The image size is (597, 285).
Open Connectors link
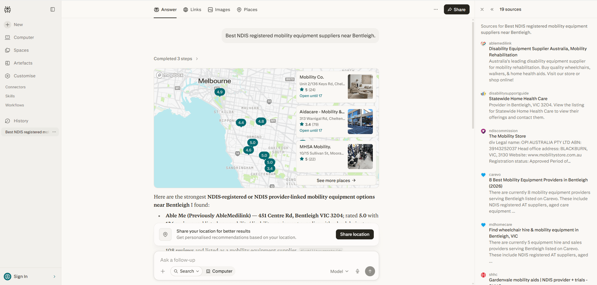(15, 87)
